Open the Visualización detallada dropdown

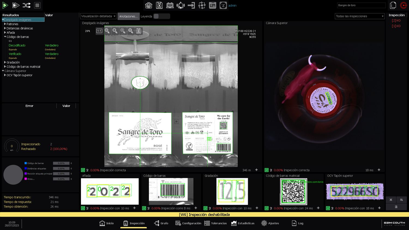click(98, 16)
